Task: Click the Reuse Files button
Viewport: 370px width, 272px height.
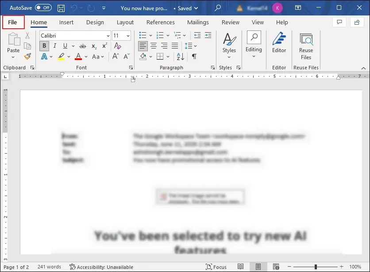Action: pyautogui.click(x=306, y=47)
